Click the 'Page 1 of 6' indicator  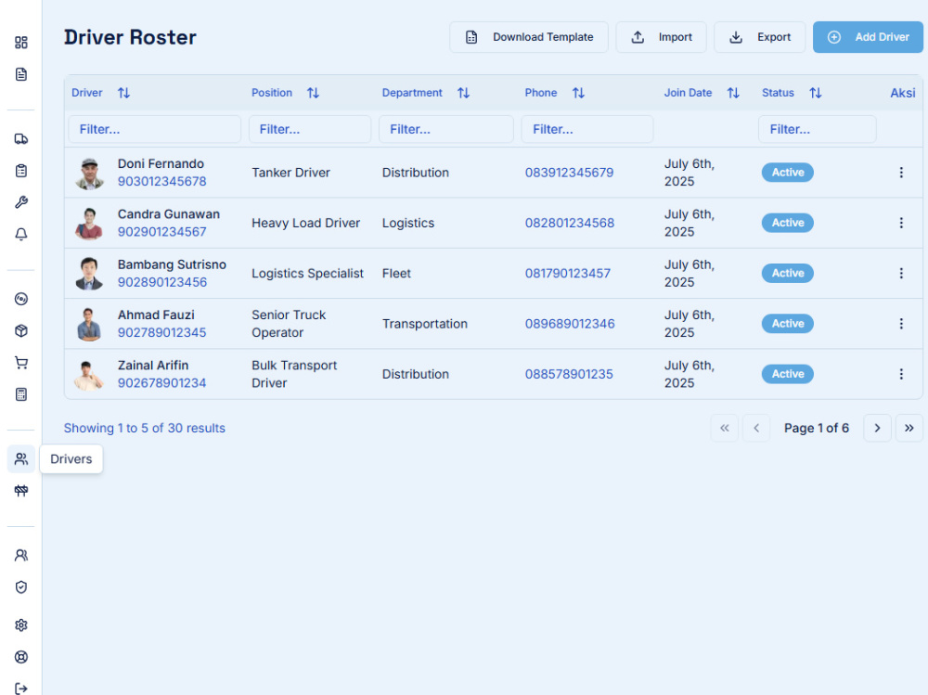coord(816,428)
